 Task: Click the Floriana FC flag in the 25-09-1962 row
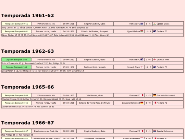pyautogui.click(x=155, y=67)
